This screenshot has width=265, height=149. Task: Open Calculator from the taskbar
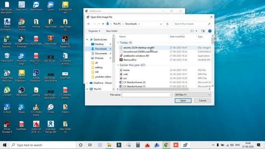138,145
